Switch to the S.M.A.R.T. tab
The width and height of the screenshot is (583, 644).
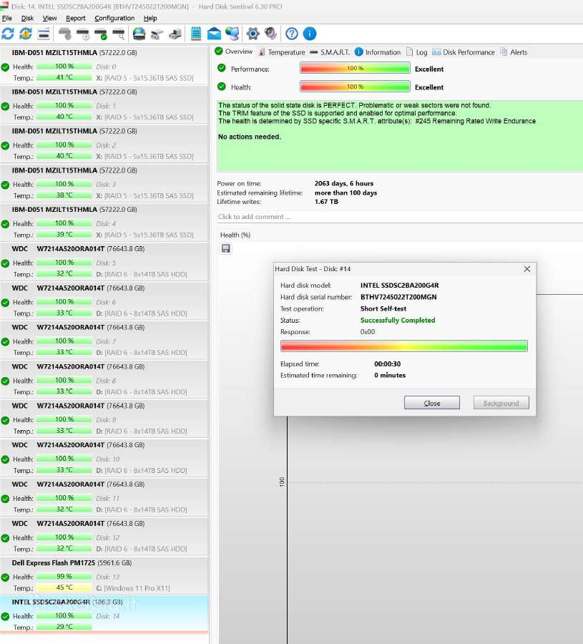click(x=330, y=52)
